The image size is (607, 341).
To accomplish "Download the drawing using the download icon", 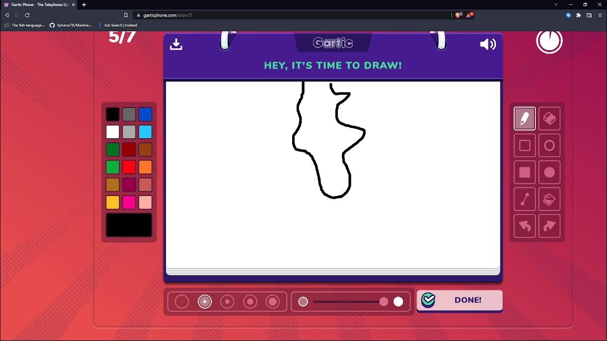I will [x=176, y=44].
